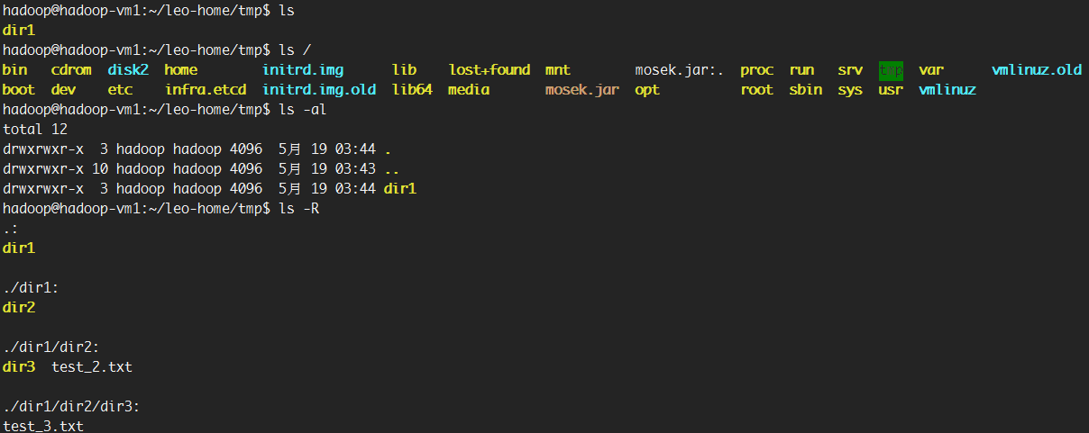Select the dir3 directory name
Viewport: 1089px width, 433px height.
click(19, 366)
